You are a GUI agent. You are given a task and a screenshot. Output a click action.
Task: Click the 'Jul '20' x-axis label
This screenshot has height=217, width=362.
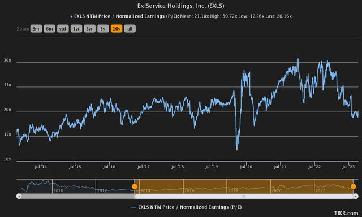pyautogui.click(x=246, y=167)
